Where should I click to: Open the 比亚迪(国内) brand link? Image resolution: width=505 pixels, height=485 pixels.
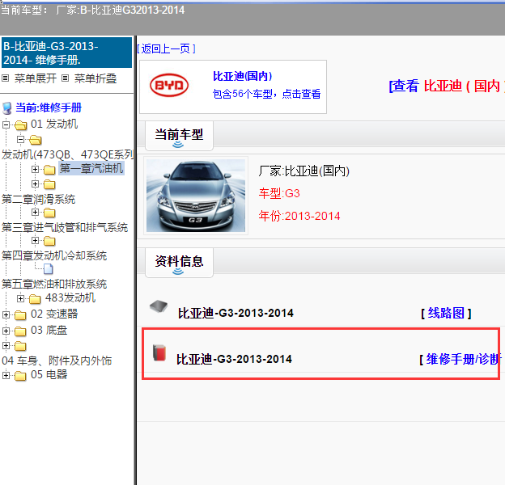coord(243,76)
